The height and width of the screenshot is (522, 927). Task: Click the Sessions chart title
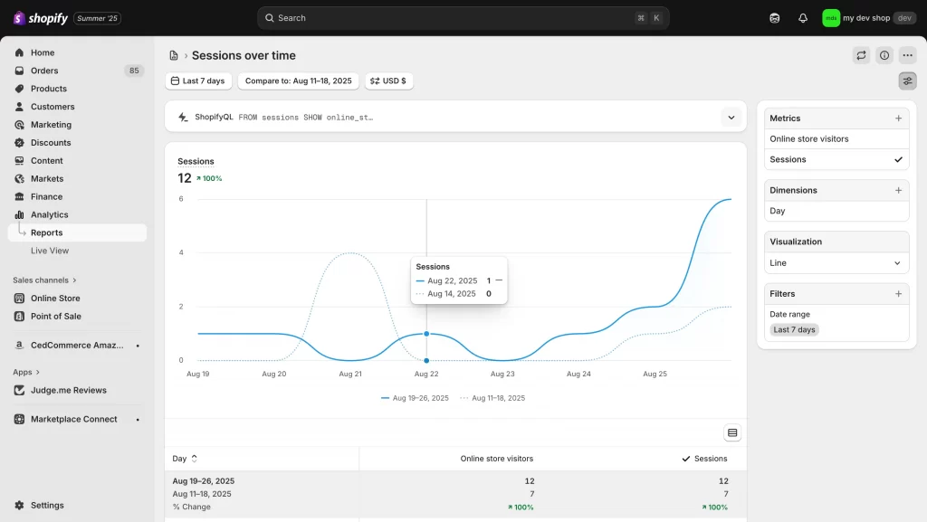click(x=196, y=161)
